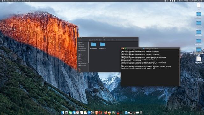Open Opera browser from the Dock
Screen dimensions: 204x115
click(x=100, y=112)
